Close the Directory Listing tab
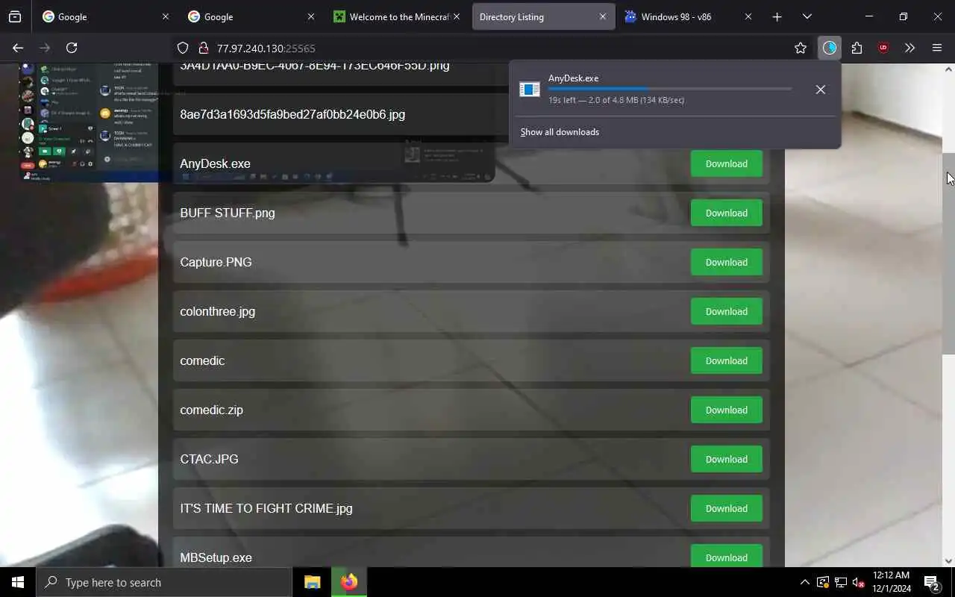The height and width of the screenshot is (597, 955). tap(603, 16)
